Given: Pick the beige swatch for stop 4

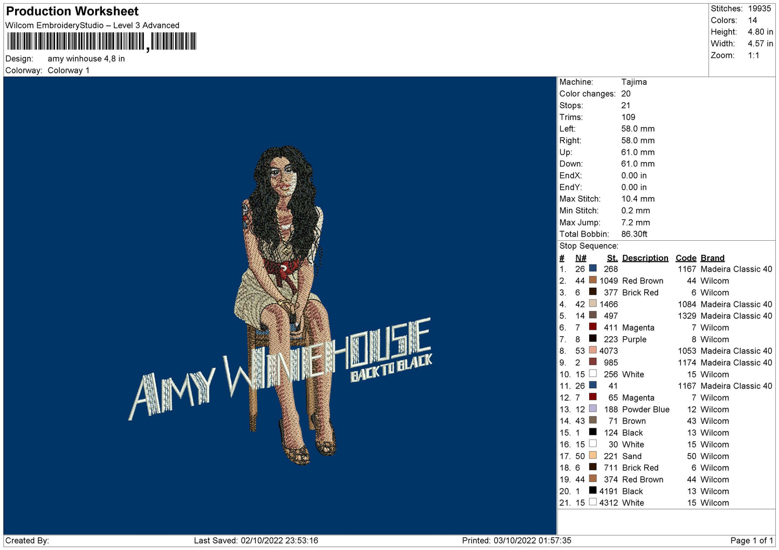Looking at the screenshot, I should point(593,303).
